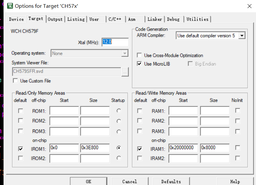
Task: Select the IROM2 Startup radio button
Action: 119,158
